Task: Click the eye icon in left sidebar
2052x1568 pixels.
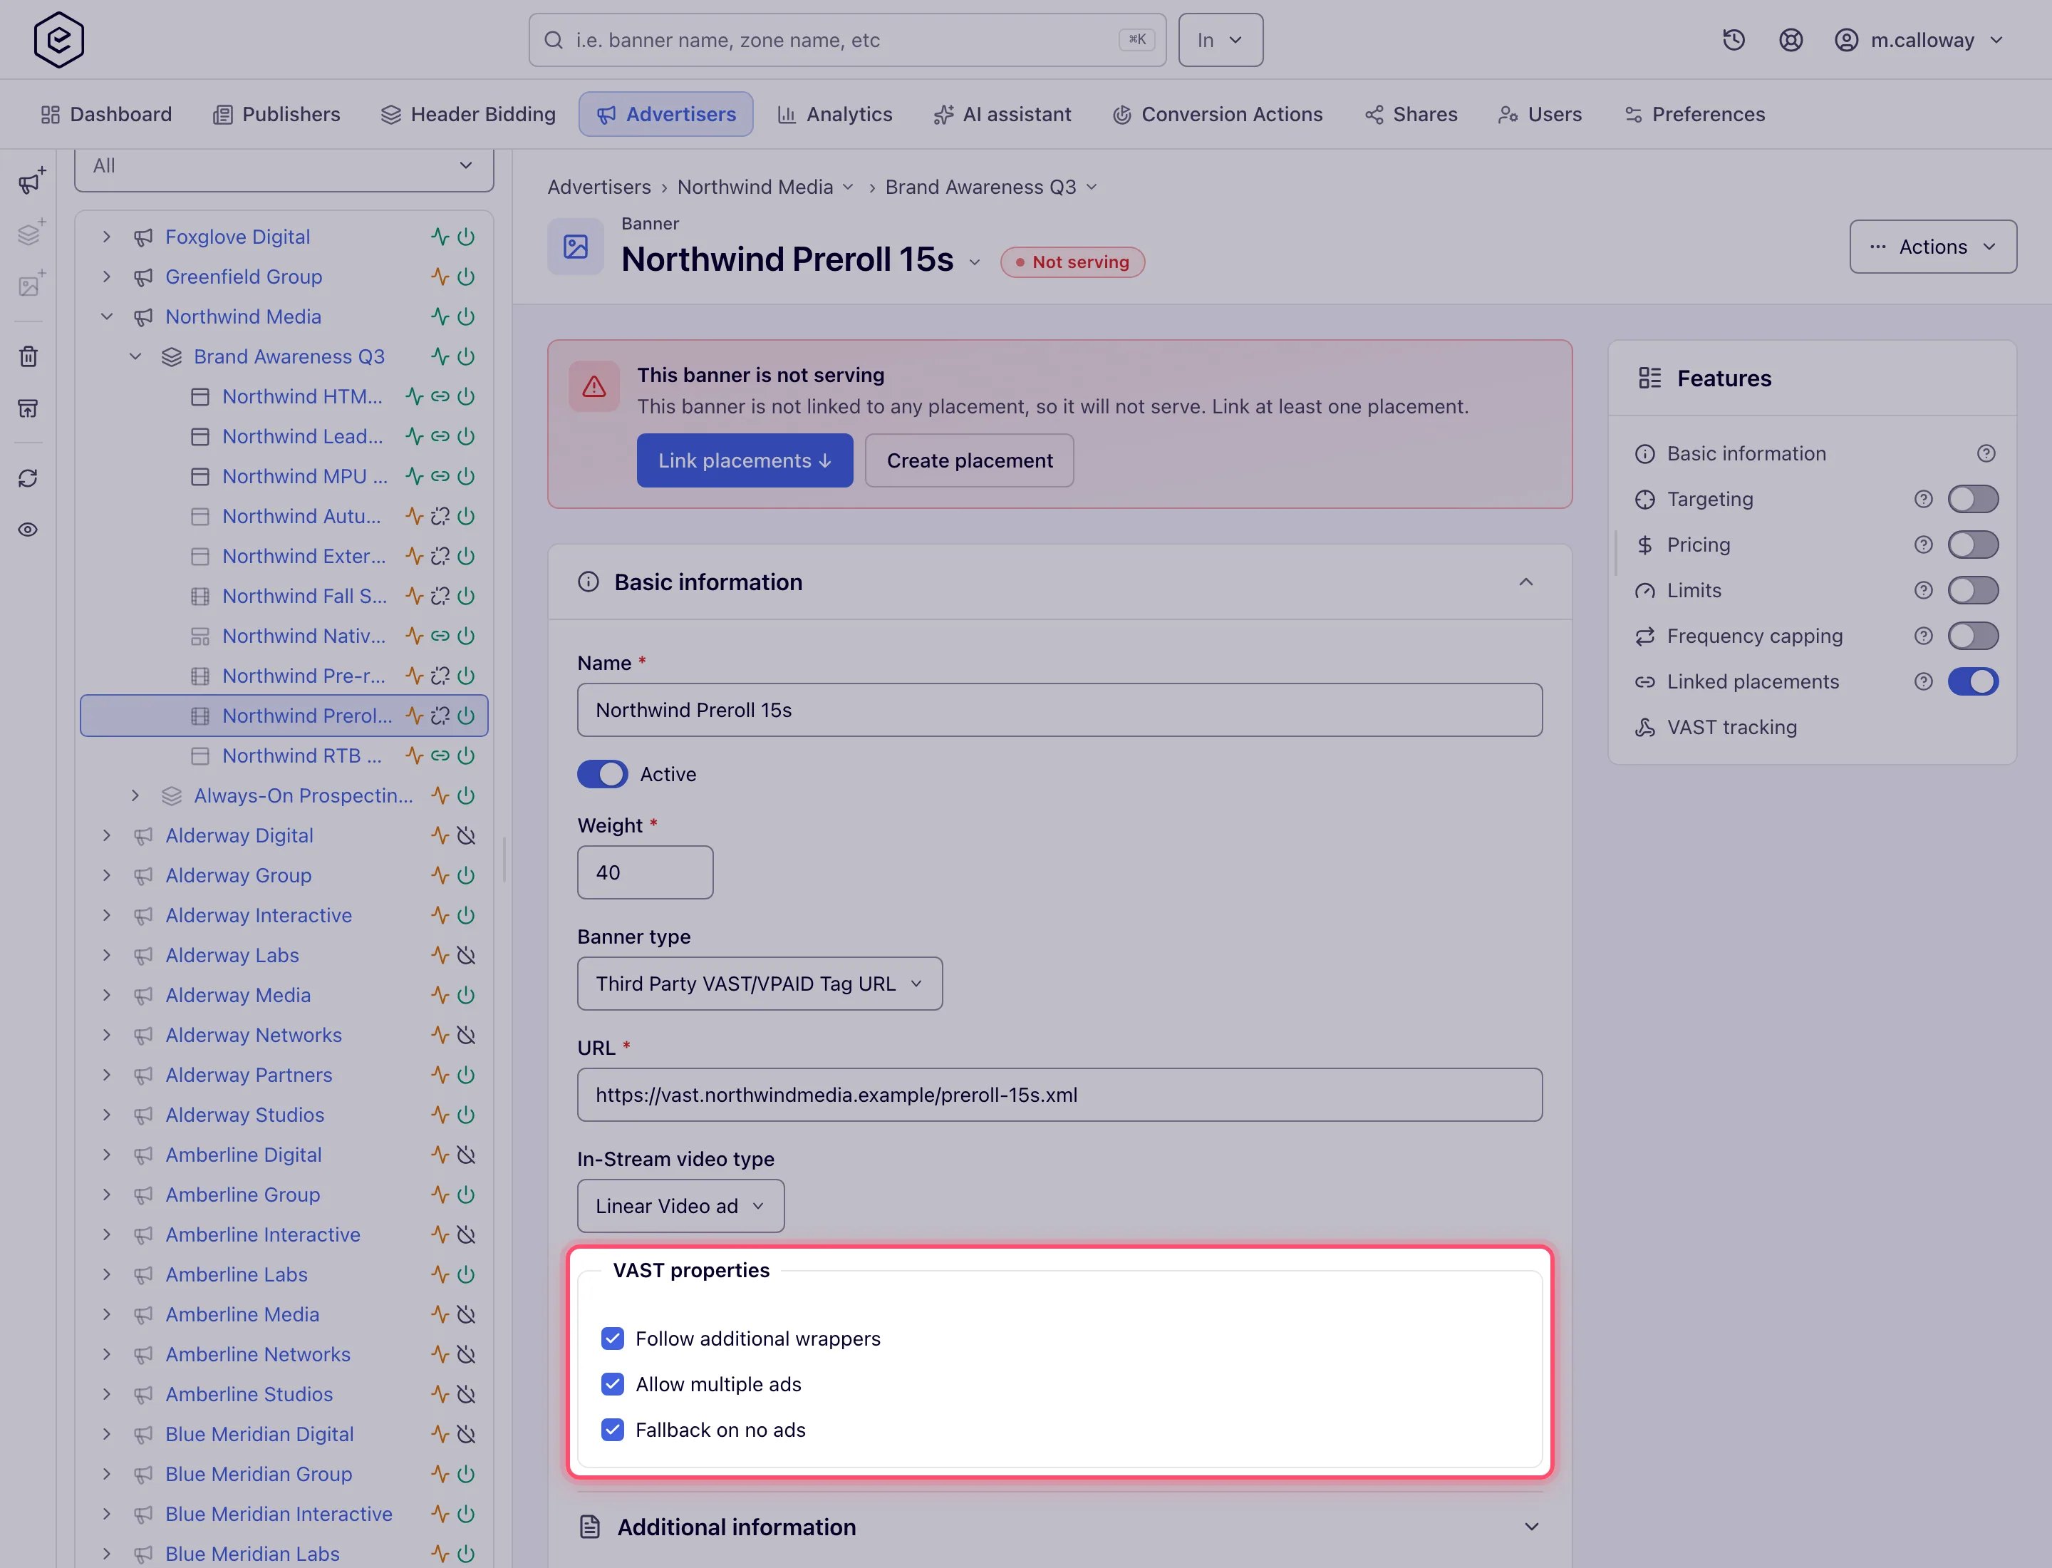Action: pyautogui.click(x=29, y=530)
